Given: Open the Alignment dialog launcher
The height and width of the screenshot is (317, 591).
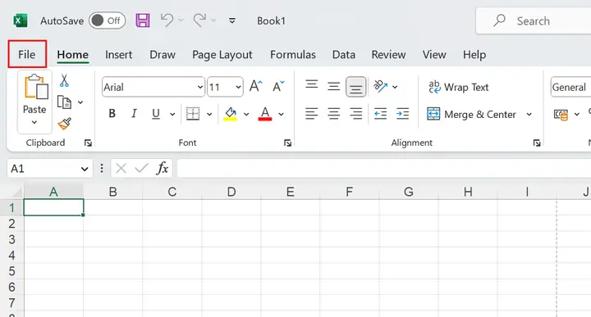Looking at the screenshot, I should (537, 143).
